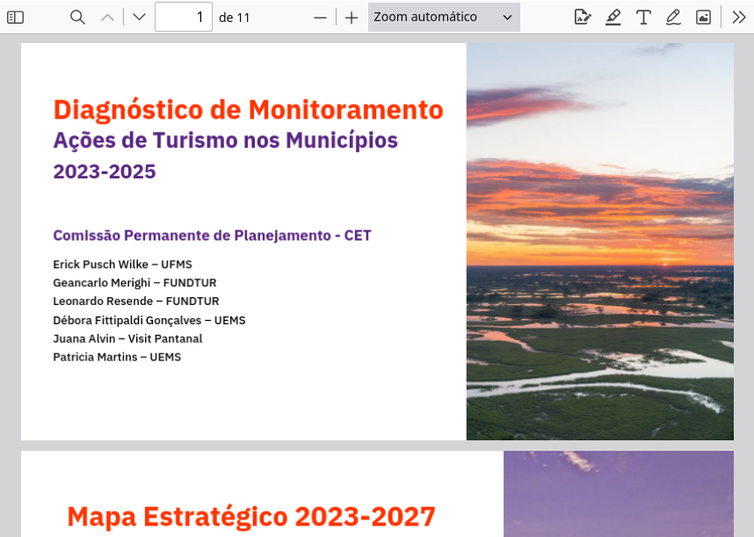
Task: Toggle the sidebar panel
Action: pos(16,18)
